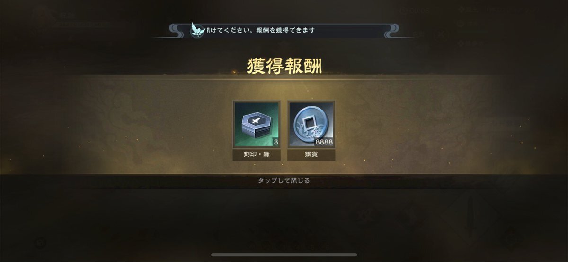
Task: Tap the タップして閉じる text to close
Action: [x=284, y=180]
